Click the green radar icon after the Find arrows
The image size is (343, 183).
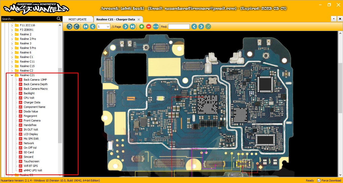(x=208, y=26)
